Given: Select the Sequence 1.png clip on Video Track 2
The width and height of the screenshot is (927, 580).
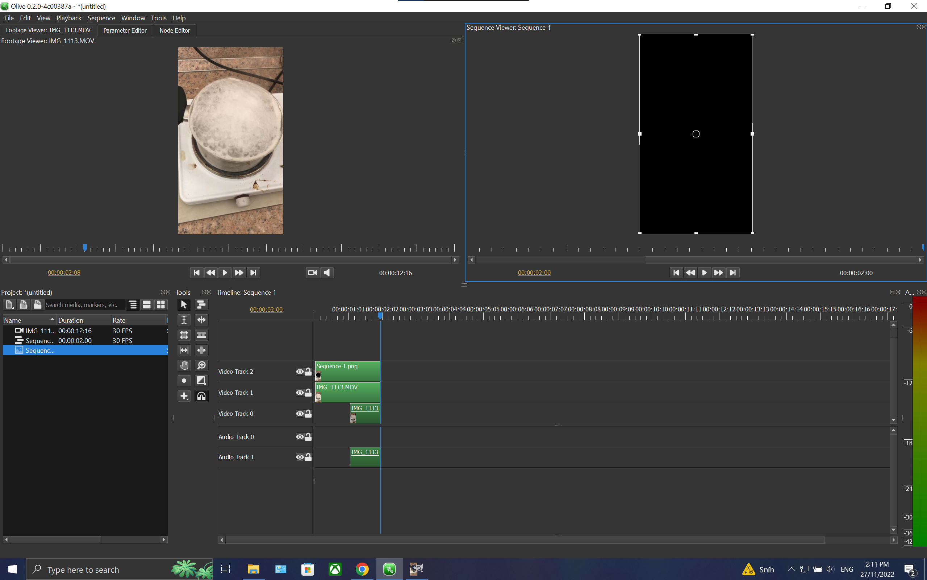Looking at the screenshot, I should [347, 371].
